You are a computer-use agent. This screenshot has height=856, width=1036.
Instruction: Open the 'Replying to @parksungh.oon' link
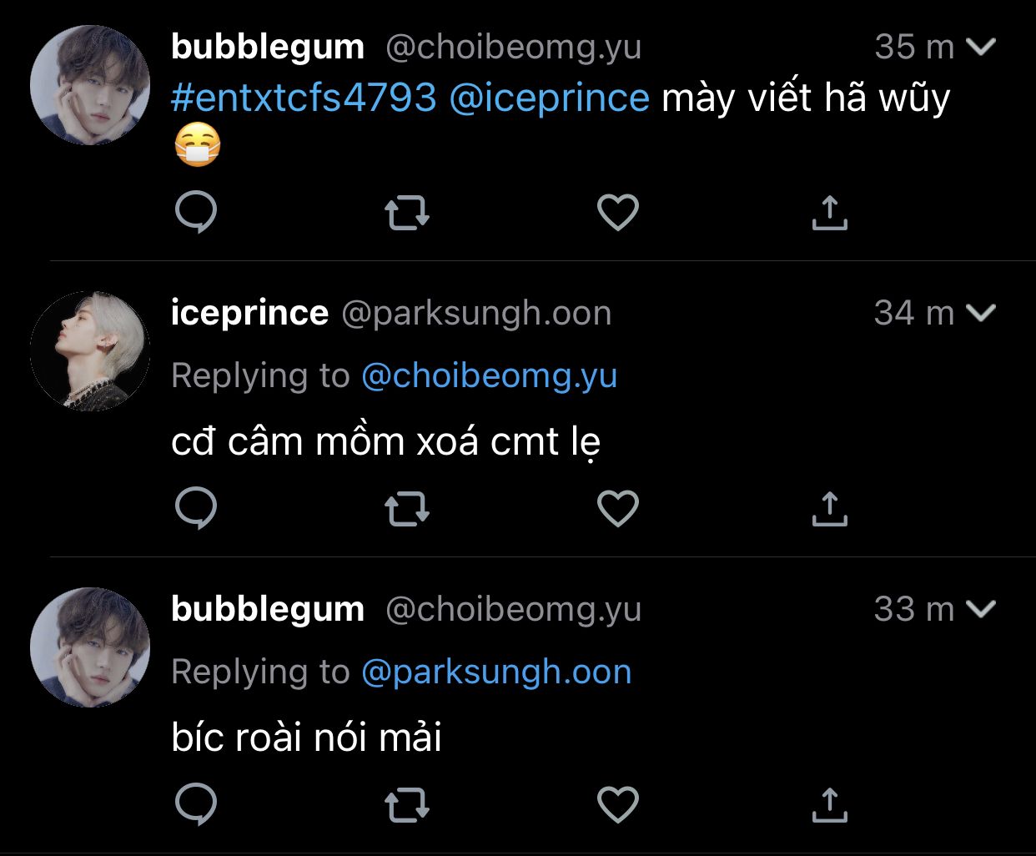point(496,672)
